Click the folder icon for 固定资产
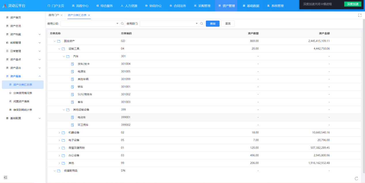 click(59, 41)
